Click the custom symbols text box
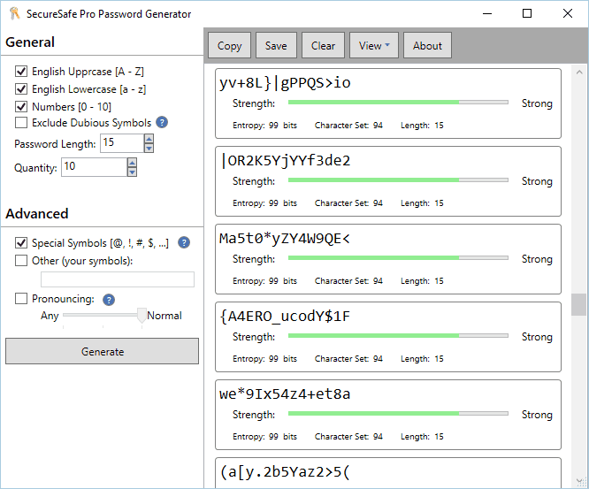The height and width of the screenshot is (489, 589). click(118, 279)
